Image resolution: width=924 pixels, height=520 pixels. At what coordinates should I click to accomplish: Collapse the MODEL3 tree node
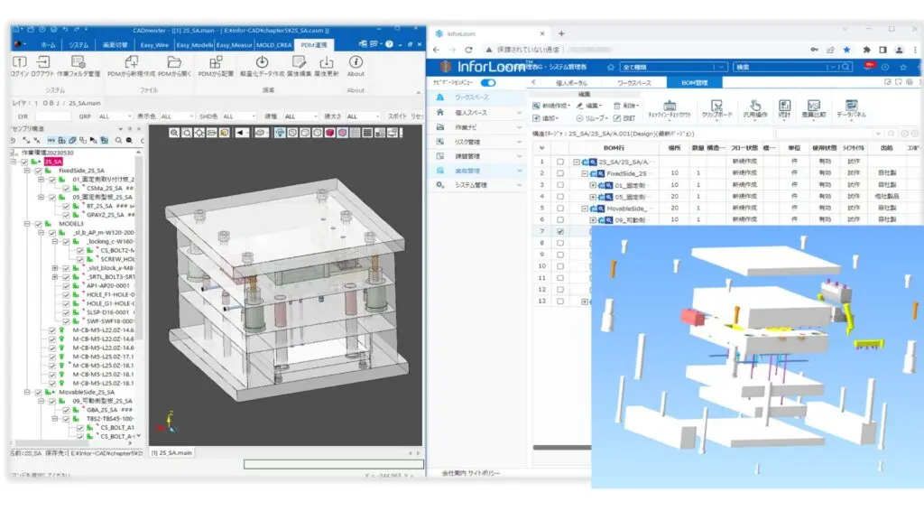point(28,223)
